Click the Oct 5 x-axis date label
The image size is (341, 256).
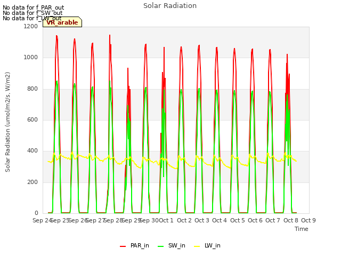238,220
